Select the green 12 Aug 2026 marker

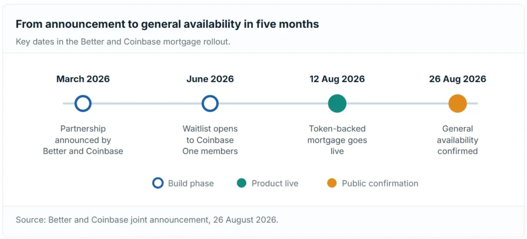337,103
